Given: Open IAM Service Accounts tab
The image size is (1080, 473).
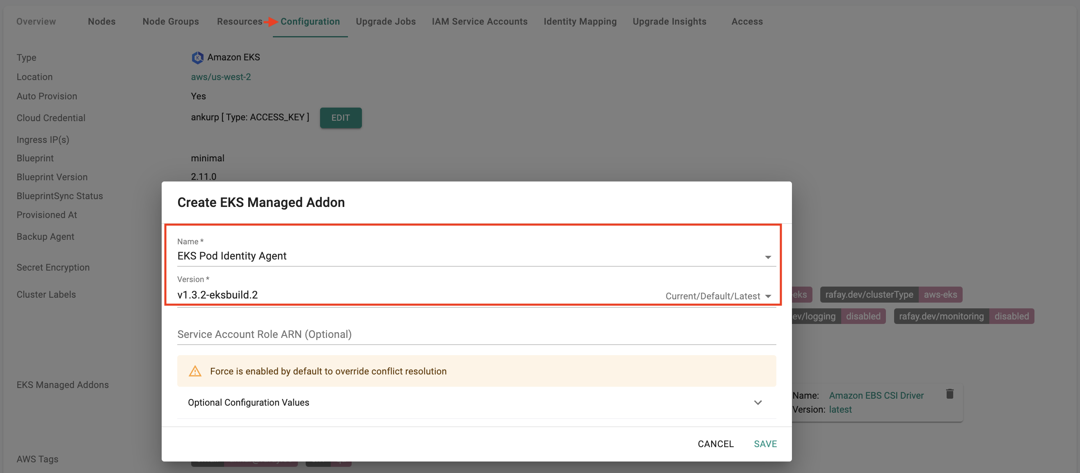Looking at the screenshot, I should pyautogui.click(x=480, y=21).
